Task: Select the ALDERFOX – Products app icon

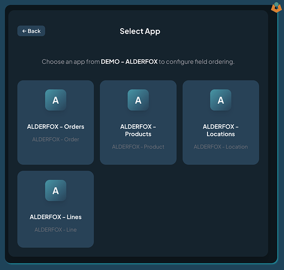Action: point(138,100)
